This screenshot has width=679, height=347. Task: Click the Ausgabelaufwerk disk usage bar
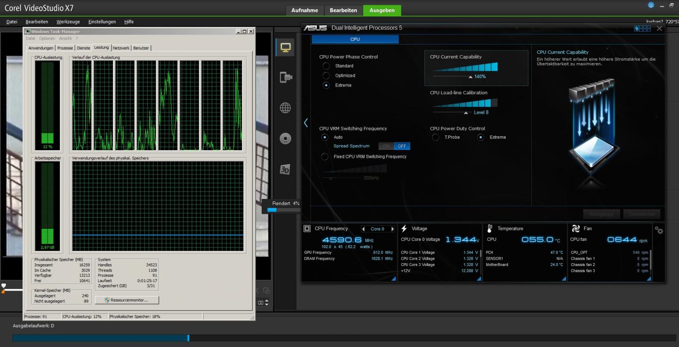point(344,338)
